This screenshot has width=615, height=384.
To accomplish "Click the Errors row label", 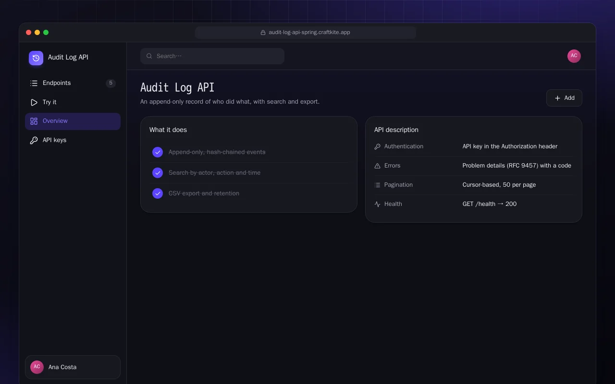I will pyautogui.click(x=392, y=166).
